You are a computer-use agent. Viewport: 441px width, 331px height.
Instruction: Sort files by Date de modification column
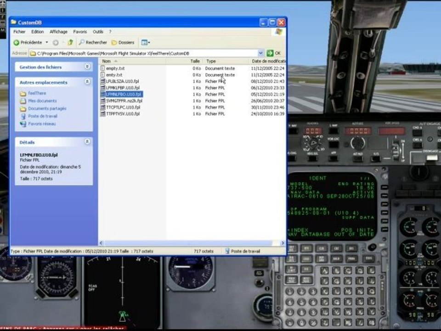click(x=267, y=61)
